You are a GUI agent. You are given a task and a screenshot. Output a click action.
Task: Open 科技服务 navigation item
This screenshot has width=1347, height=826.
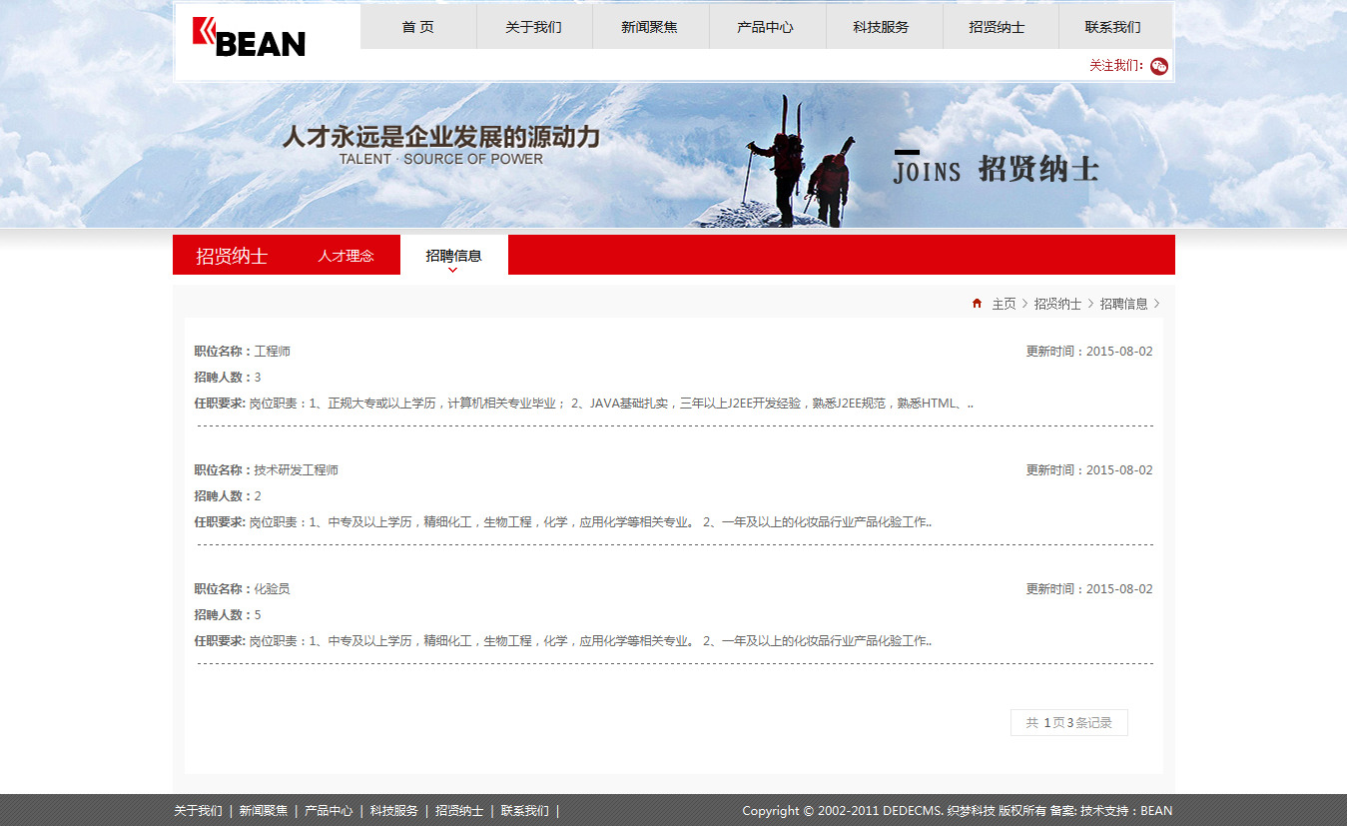(x=882, y=27)
